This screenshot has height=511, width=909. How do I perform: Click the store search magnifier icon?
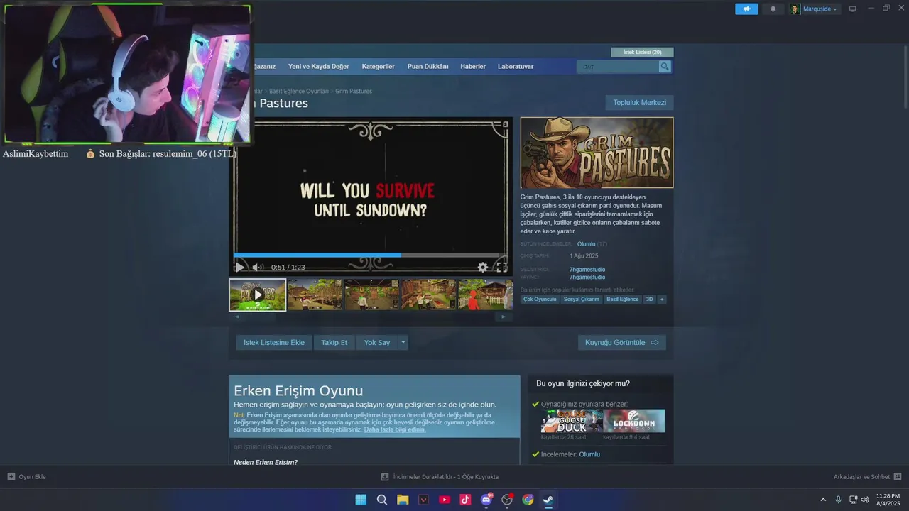[665, 67]
